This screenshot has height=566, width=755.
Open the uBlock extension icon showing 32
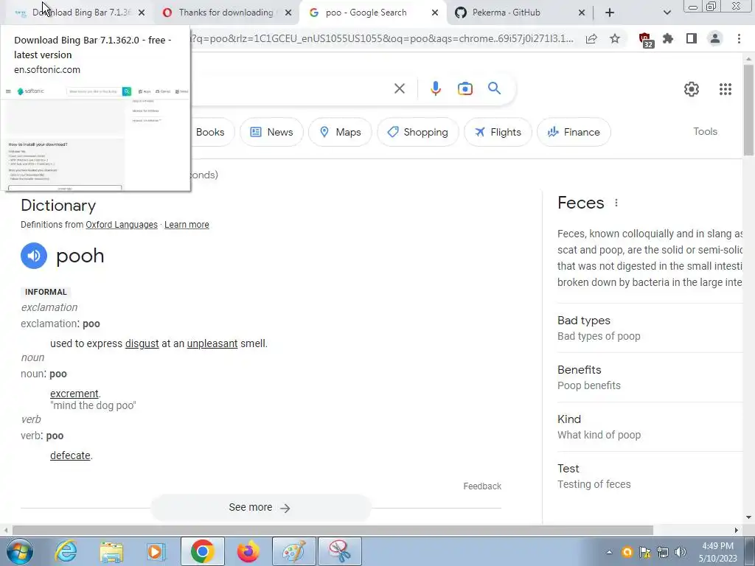click(645, 40)
